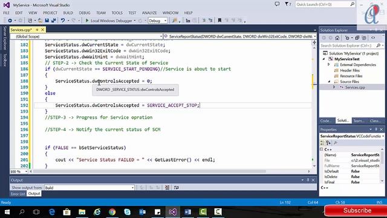Click the Open File folder icon
This screenshot has height=218, width=387.
pos(40,21)
